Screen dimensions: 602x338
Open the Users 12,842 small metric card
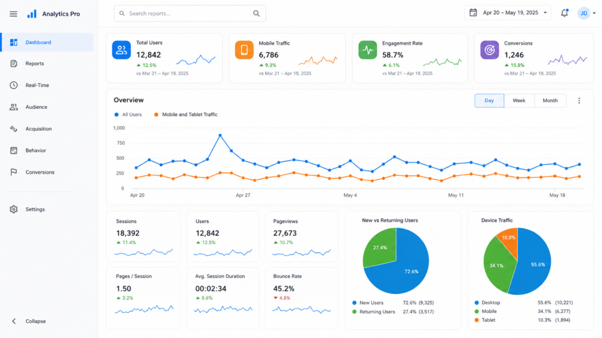click(223, 237)
